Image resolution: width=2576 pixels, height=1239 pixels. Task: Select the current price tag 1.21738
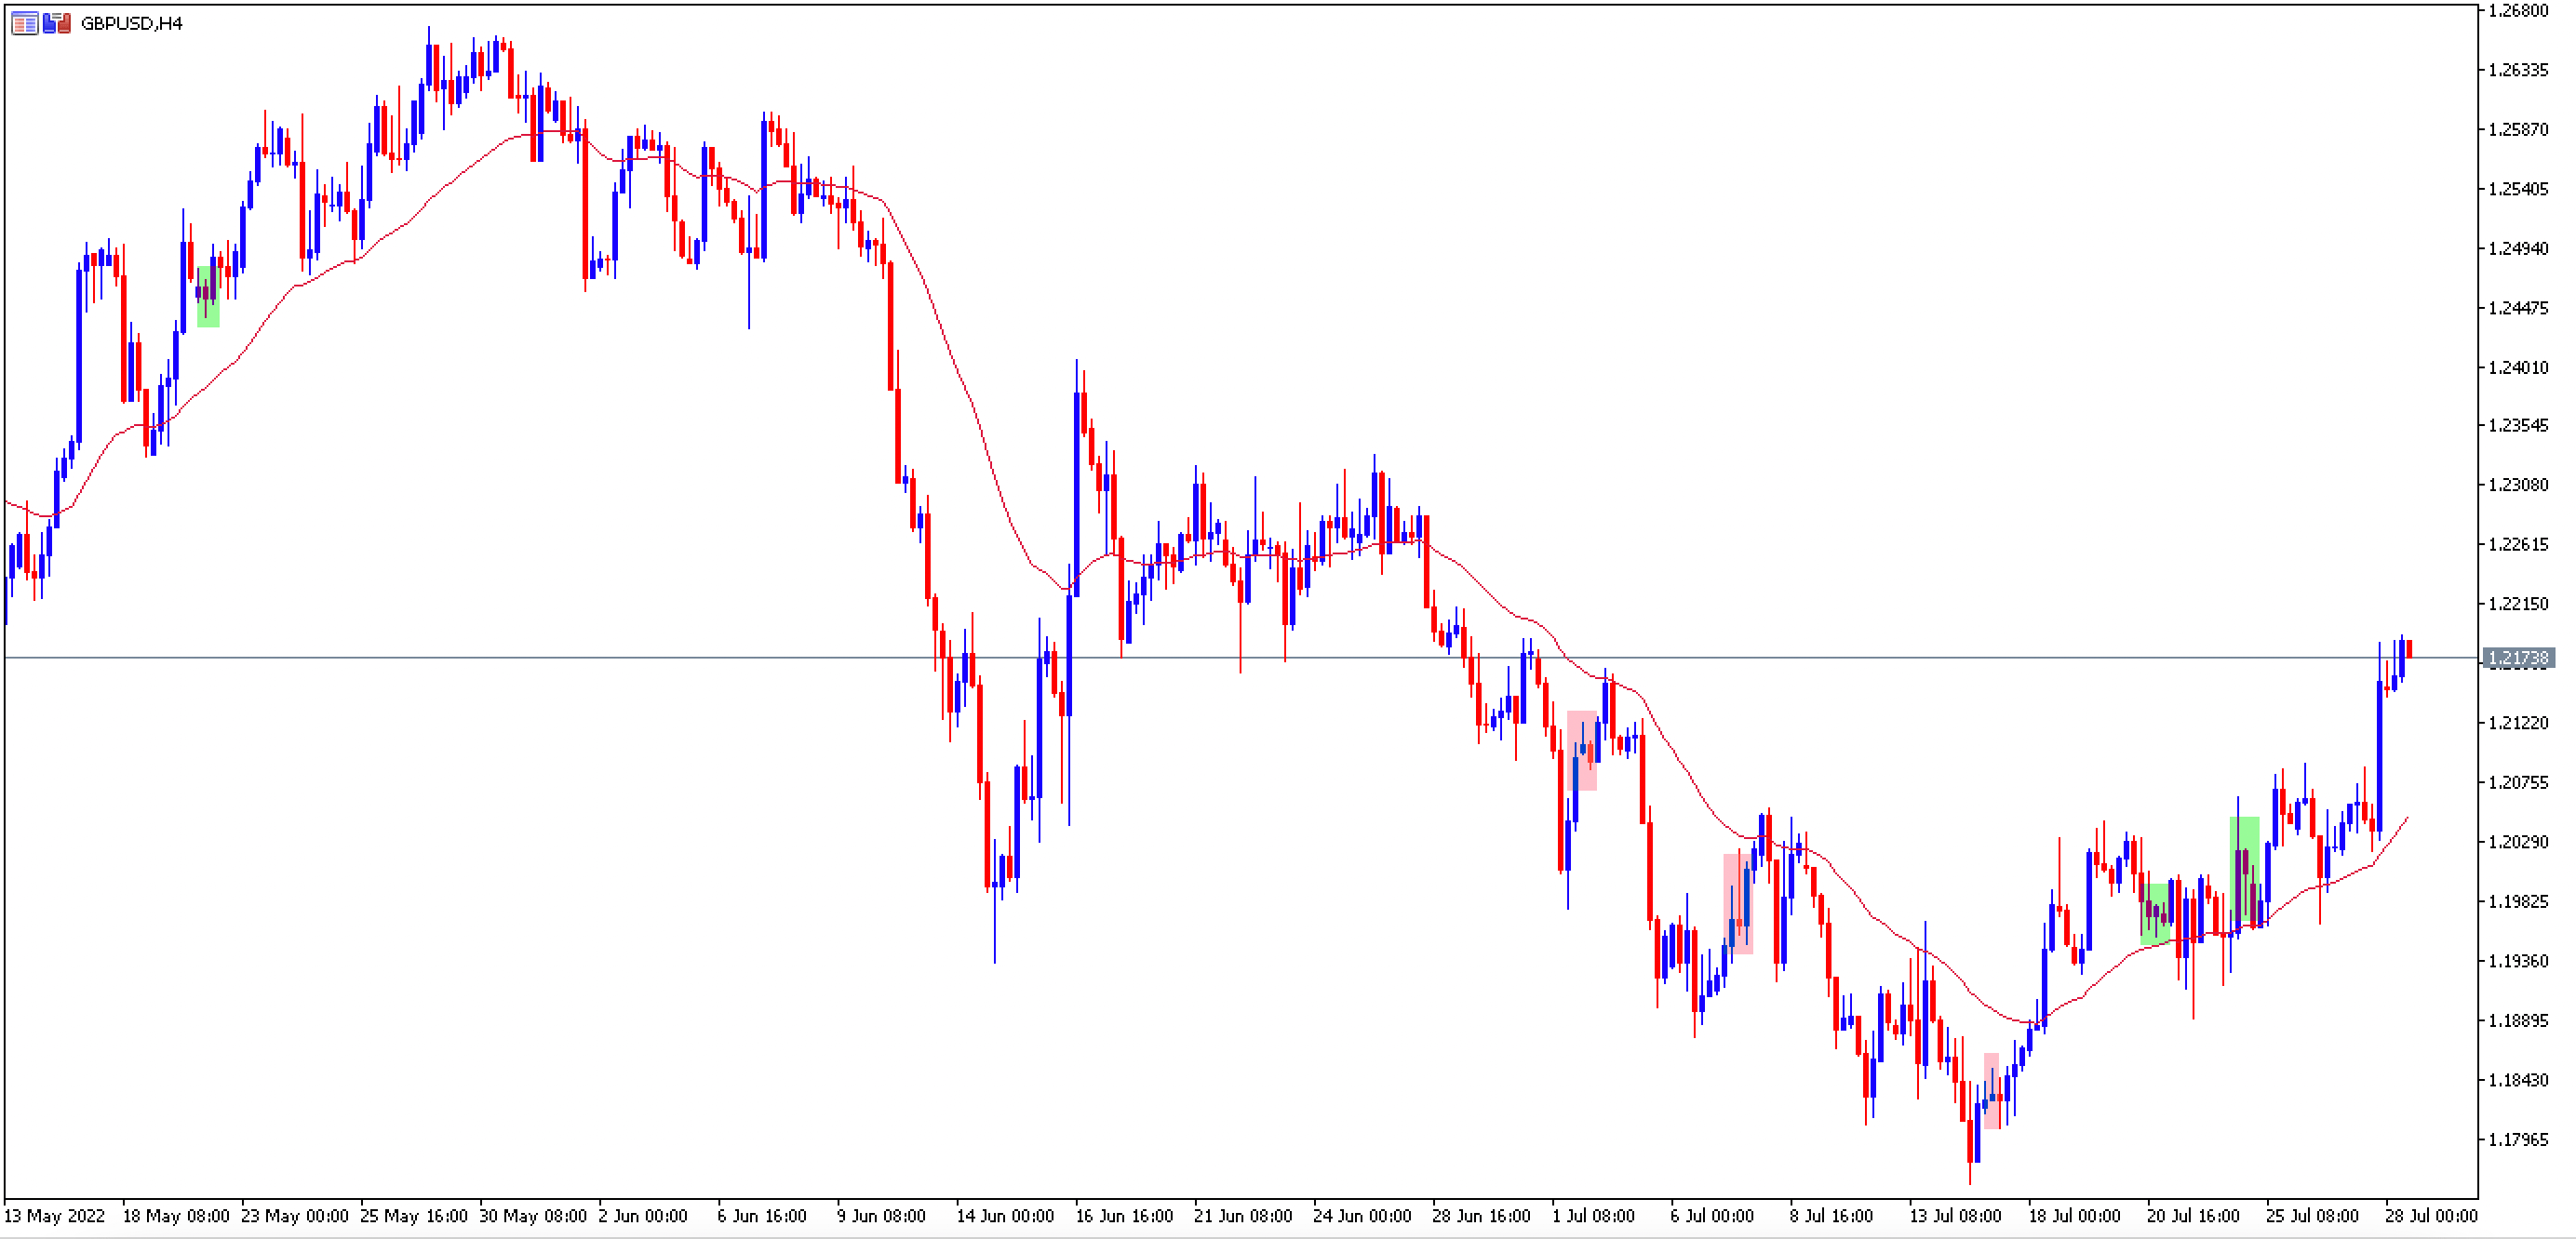2518,658
